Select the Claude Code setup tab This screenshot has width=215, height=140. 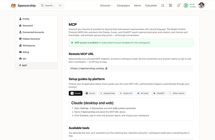(x=107, y=93)
